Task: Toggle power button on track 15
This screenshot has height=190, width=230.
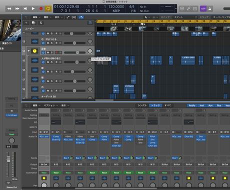Action: [43, 62]
